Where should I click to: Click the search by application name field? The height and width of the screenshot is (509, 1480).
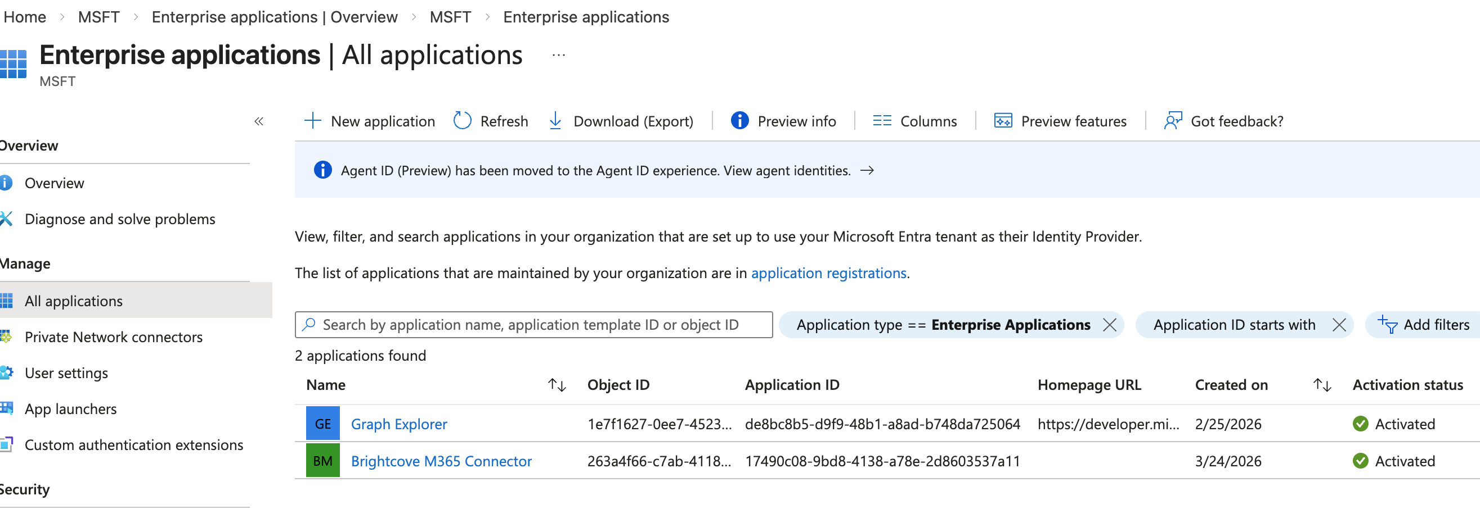pyautogui.click(x=533, y=325)
